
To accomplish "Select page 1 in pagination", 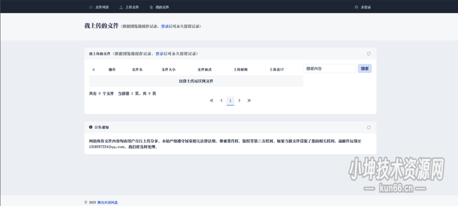I will 230,101.
